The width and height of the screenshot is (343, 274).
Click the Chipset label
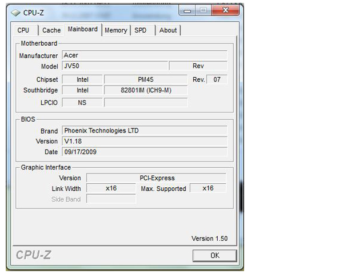47,79
